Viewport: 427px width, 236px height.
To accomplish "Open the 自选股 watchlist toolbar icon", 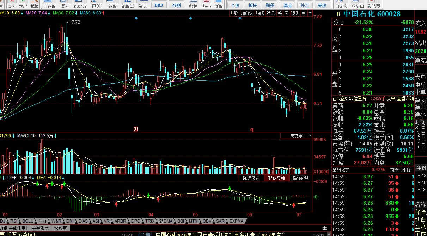I will 49,4.
